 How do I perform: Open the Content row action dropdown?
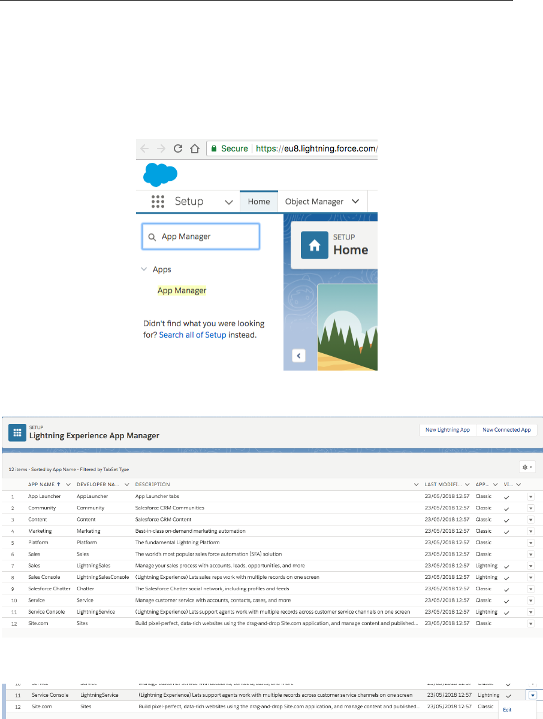click(530, 520)
